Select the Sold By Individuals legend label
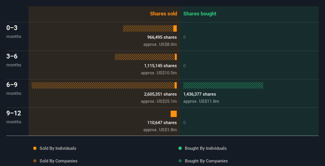Image resolution: width=325 pixels, height=166 pixels. [58, 148]
